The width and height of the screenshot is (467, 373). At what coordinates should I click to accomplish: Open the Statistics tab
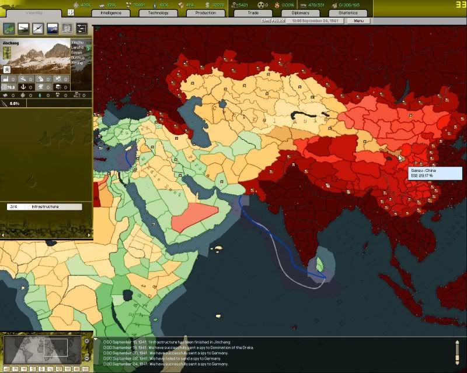[x=348, y=12]
